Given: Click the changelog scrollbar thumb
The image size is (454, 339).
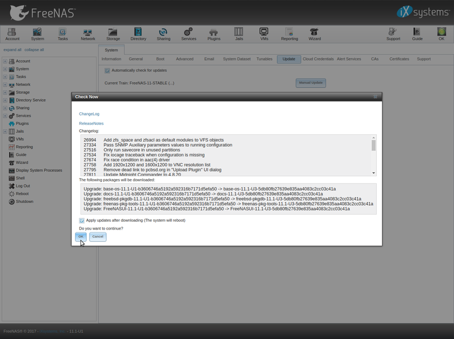Looking at the screenshot, I should pyautogui.click(x=373, y=146).
